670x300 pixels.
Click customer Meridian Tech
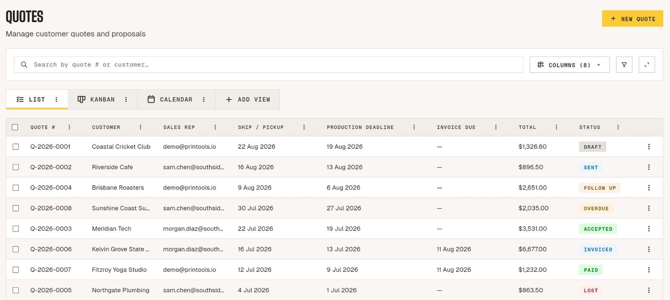112,229
